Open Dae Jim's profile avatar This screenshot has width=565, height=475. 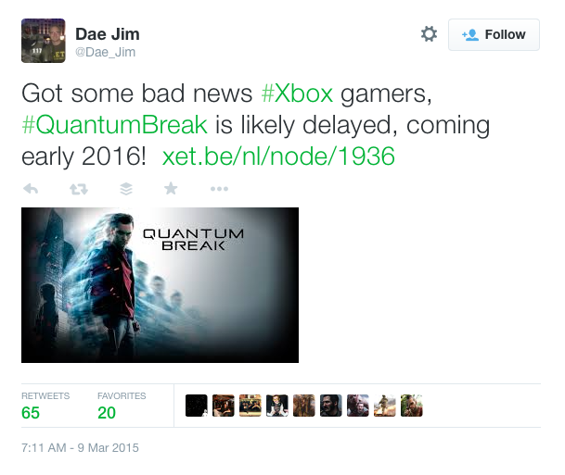click(x=44, y=41)
